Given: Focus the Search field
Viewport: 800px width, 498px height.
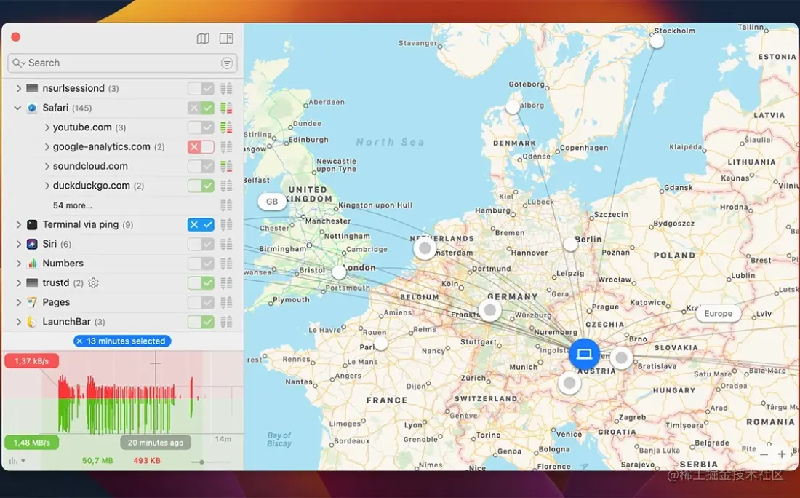Looking at the screenshot, I should point(122,63).
